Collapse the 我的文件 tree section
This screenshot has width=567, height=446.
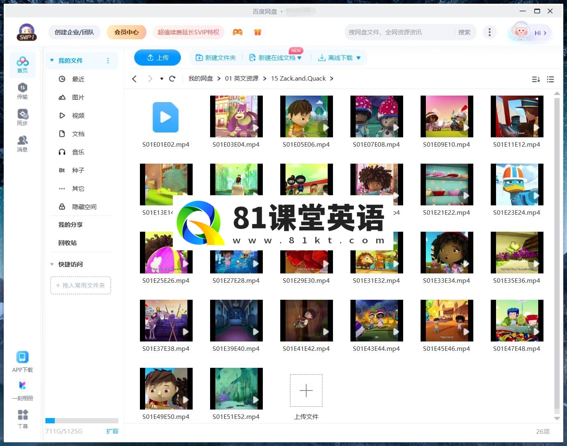click(52, 60)
